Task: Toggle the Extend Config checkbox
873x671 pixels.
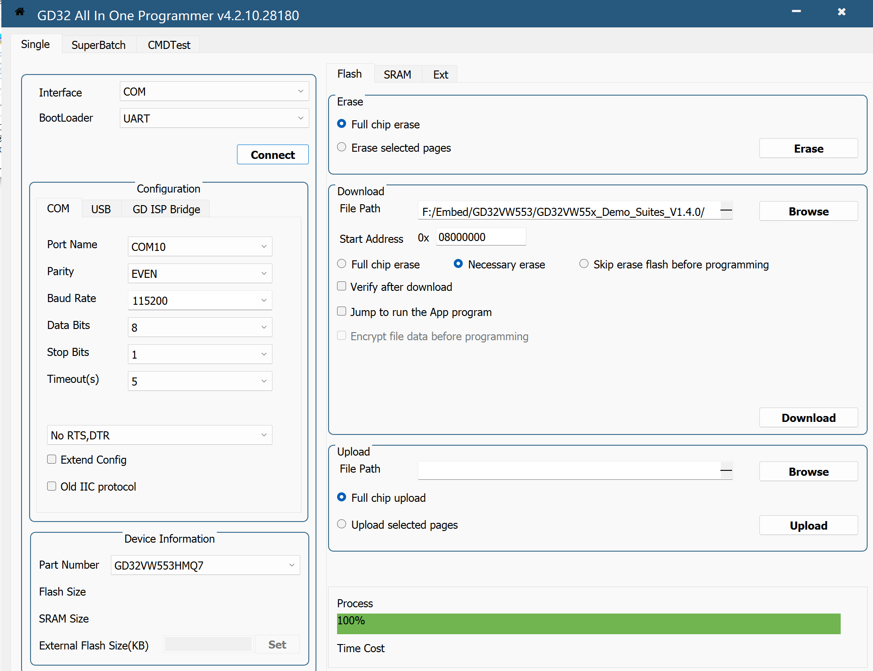Action: [52, 459]
